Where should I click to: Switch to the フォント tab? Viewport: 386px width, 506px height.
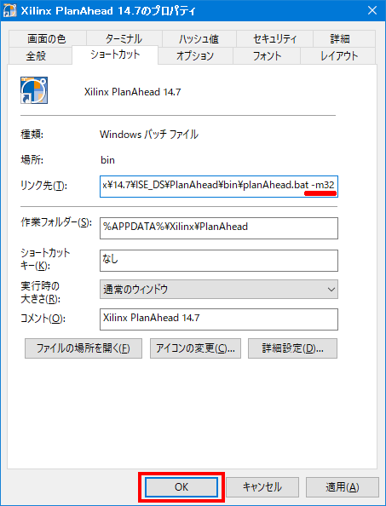pyautogui.click(x=267, y=56)
